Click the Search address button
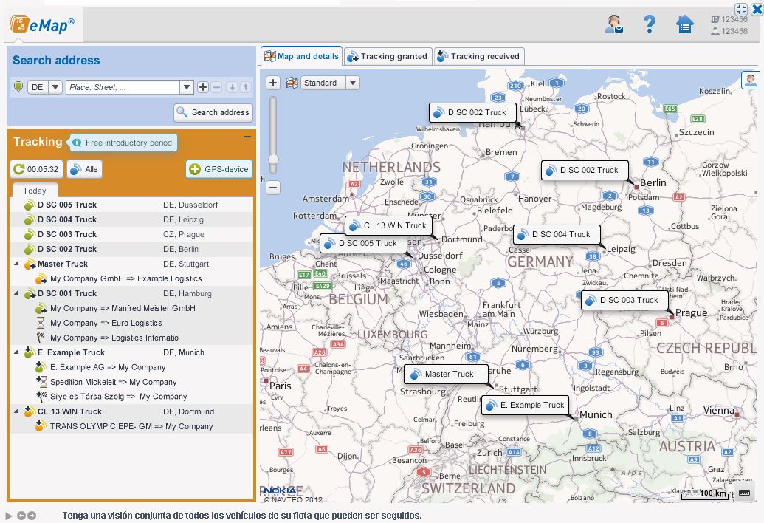The height and width of the screenshot is (523, 764). tap(213, 112)
